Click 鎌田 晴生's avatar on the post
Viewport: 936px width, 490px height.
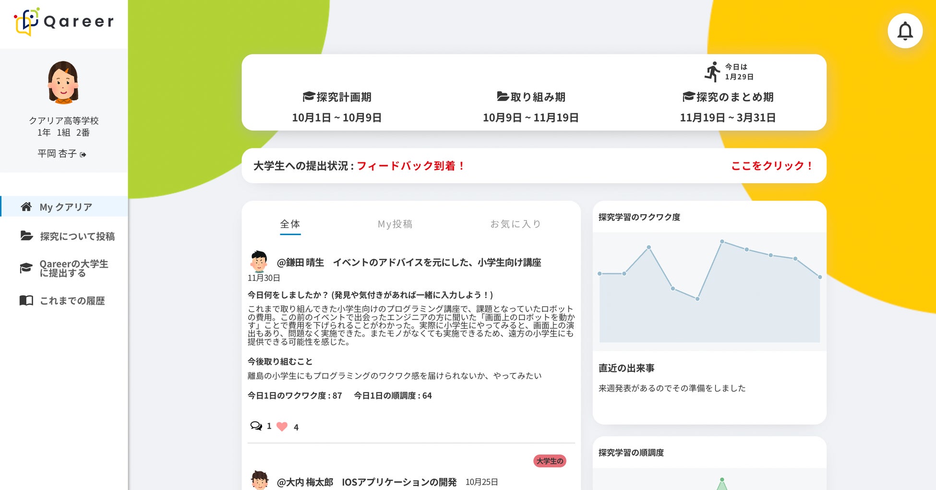(259, 262)
